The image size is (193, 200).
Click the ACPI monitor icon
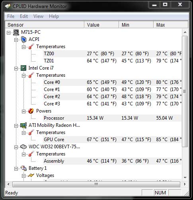(x=23, y=39)
